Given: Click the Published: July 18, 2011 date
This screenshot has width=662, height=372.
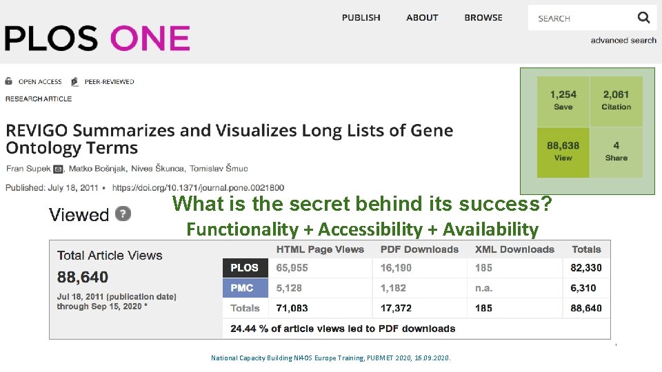Looking at the screenshot, I should [52, 187].
